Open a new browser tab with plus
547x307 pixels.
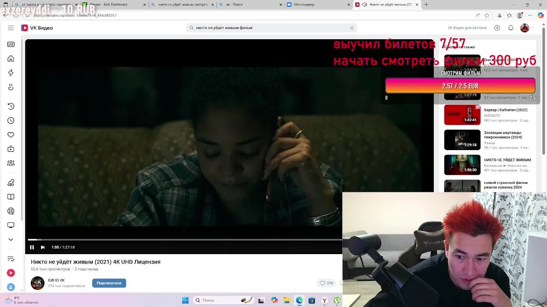426,5
